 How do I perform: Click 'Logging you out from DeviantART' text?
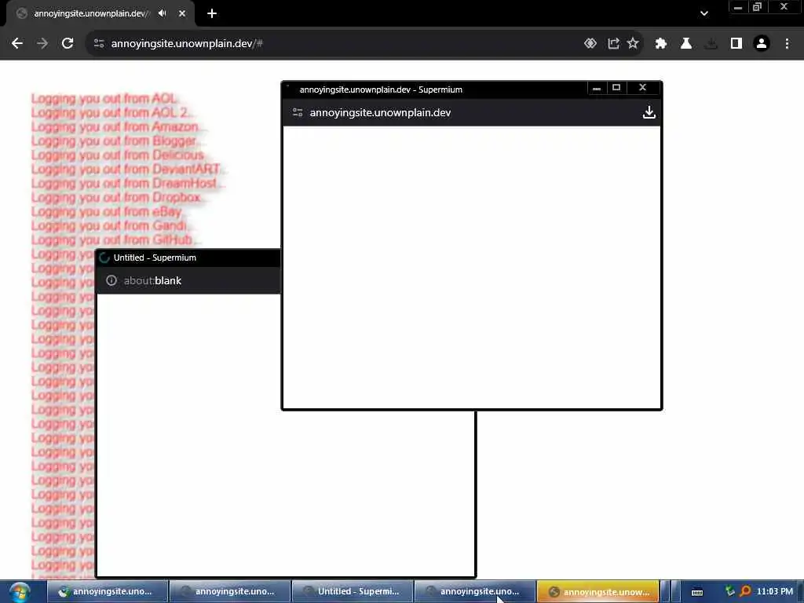coord(126,169)
